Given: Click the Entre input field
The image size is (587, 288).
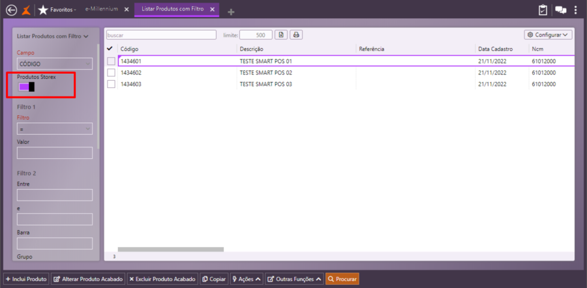Looking at the screenshot, I should tap(55, 195).
